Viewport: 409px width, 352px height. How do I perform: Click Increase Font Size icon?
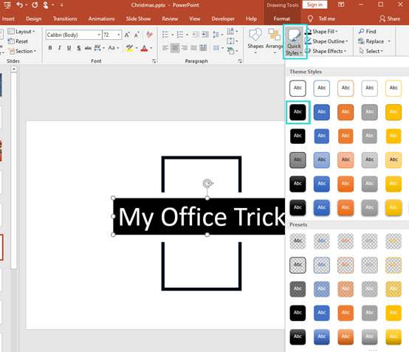[x=127, y=35]
